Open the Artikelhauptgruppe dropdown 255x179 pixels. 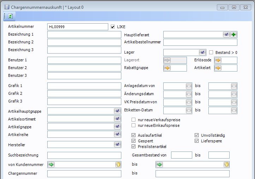point(117,111)
